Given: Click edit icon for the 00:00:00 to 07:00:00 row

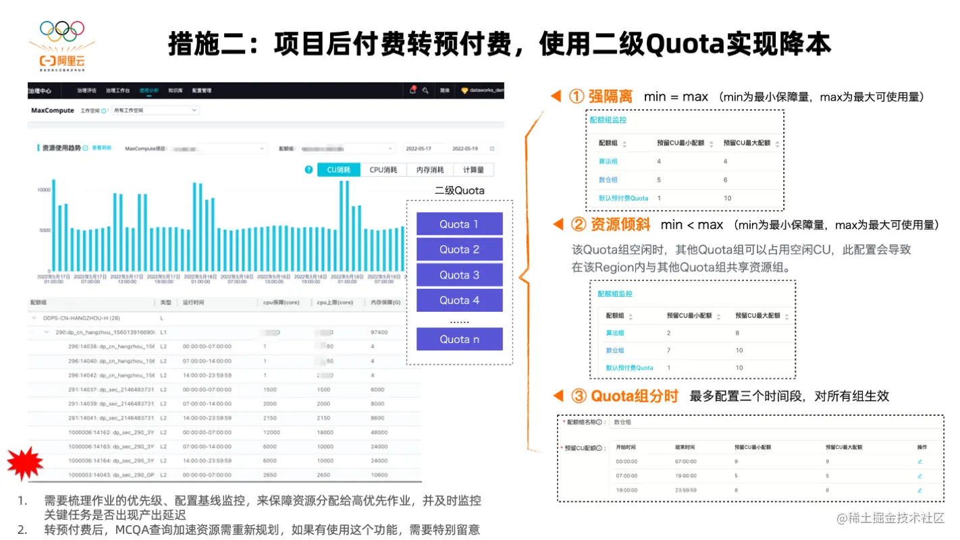Looking at the screenshot, I should 919,462.
